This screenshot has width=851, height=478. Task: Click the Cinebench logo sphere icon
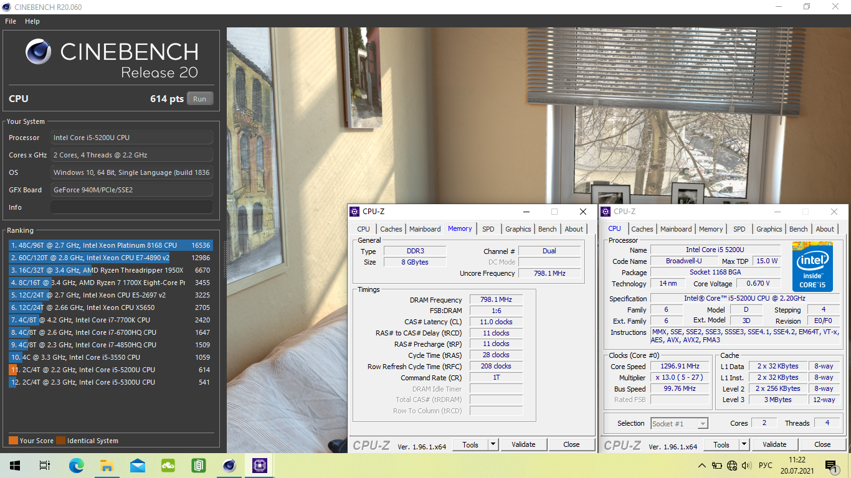tap(39, 52)
